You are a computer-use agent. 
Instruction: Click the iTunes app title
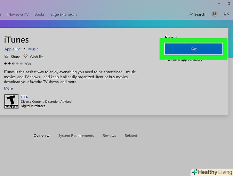pos(16,40)
